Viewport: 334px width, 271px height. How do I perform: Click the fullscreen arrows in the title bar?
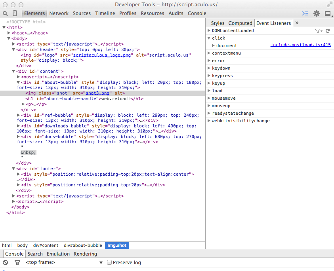click(x=329, y=4)
